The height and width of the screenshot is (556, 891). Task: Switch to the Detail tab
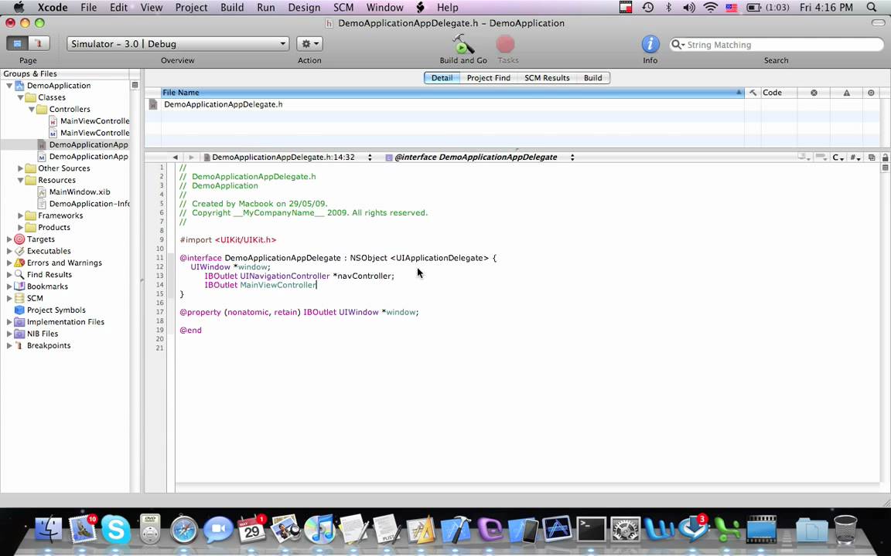(x=442, y=78)
